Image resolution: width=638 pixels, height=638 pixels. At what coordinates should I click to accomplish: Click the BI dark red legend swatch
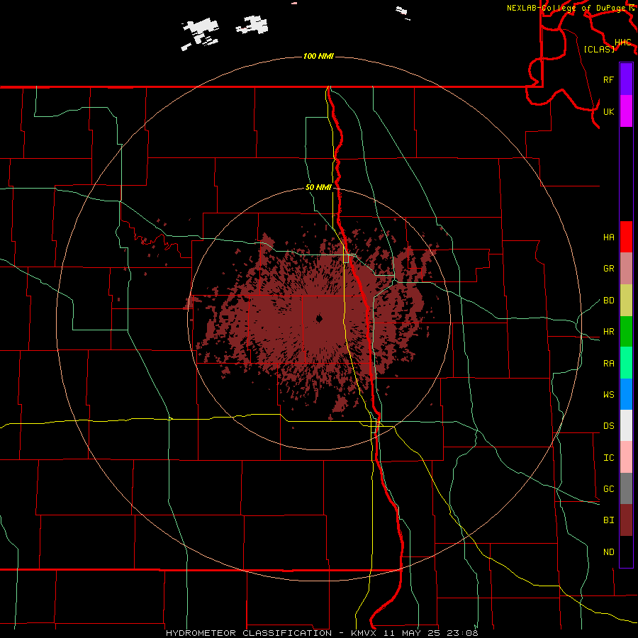click(x=626, y=520)
